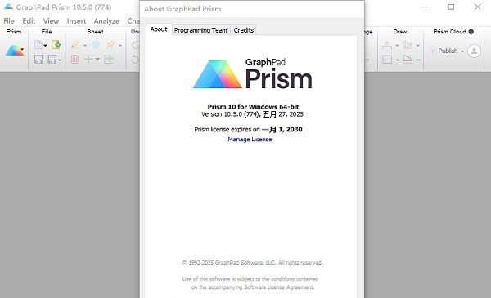
Task: Expand the highlighter tool dropdown arrow
Action: coord(84,46)
